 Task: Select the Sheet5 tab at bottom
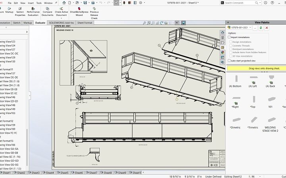64,173
